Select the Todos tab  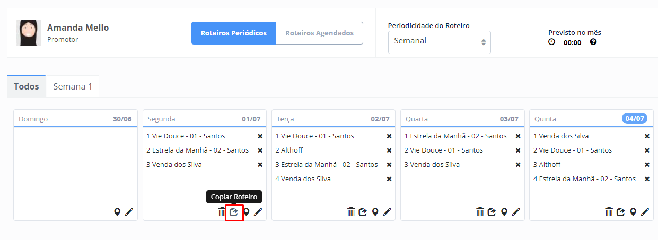(x=27, y=86)
